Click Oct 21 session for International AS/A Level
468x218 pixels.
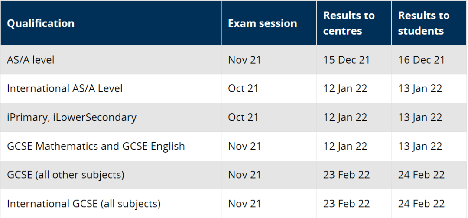point(243,88)
